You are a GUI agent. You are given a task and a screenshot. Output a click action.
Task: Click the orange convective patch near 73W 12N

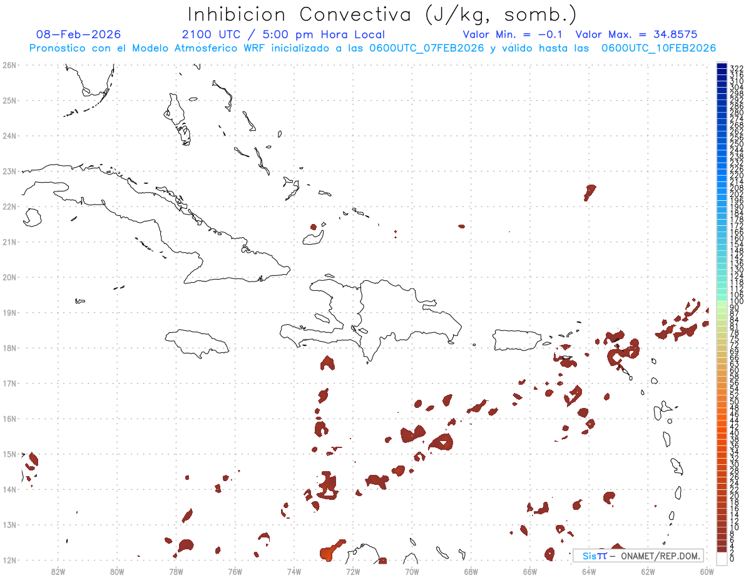(330, 550)
